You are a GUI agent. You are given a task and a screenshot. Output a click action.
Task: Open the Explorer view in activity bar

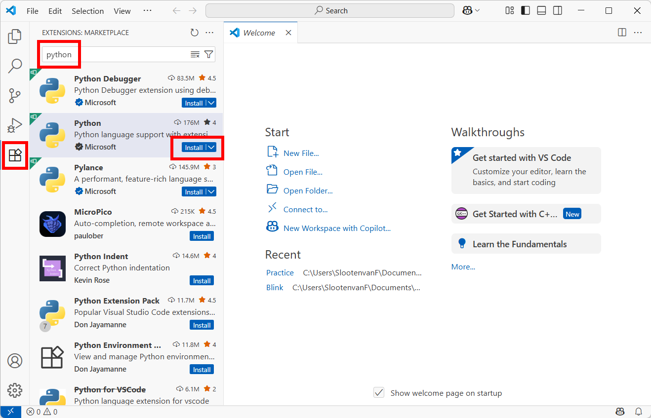click(15, 36)
